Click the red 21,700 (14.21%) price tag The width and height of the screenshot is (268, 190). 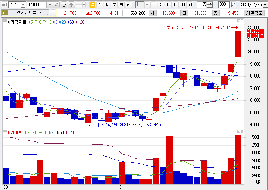pos(255,33)
